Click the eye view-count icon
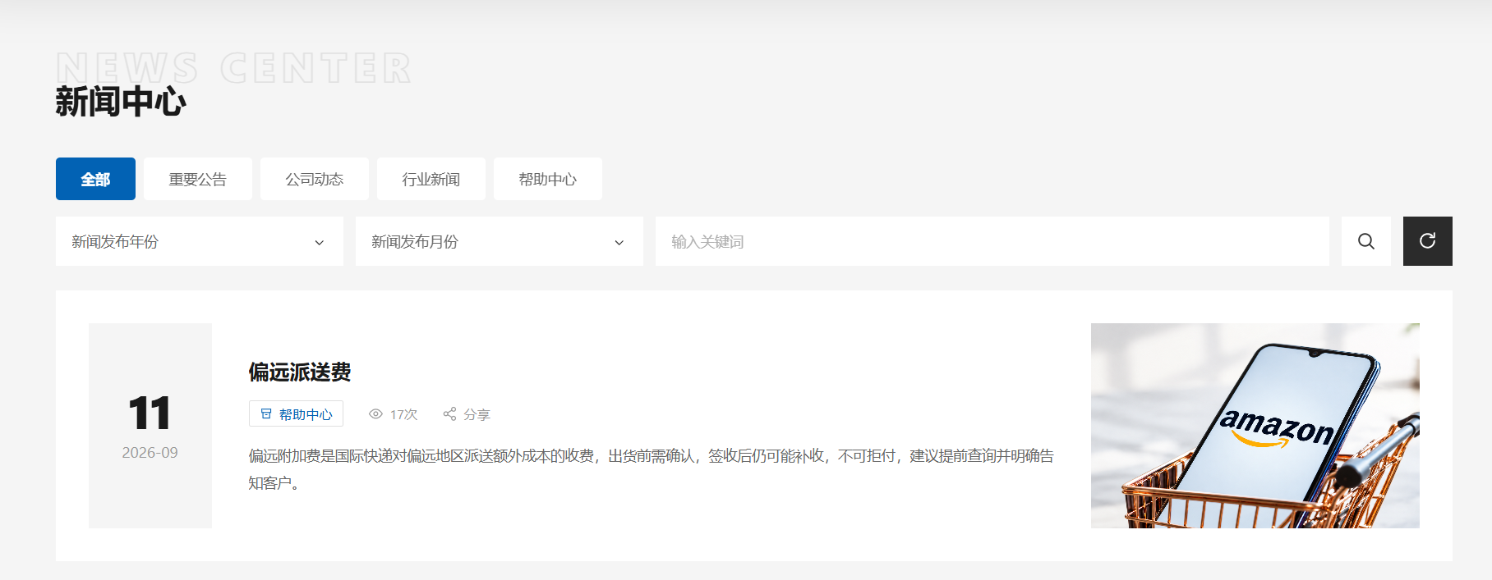This screenshot has height=580, width=1492. pyautogui.click(x=375, y=414)
